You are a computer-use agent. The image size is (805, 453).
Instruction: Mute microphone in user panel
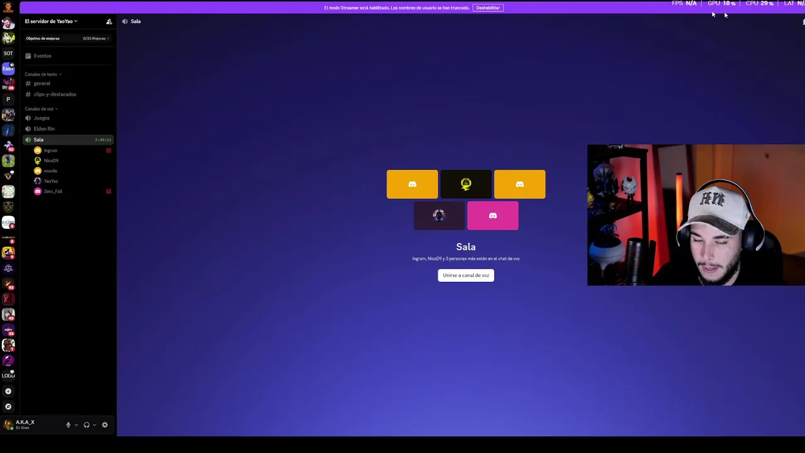[x=69, y=425]
